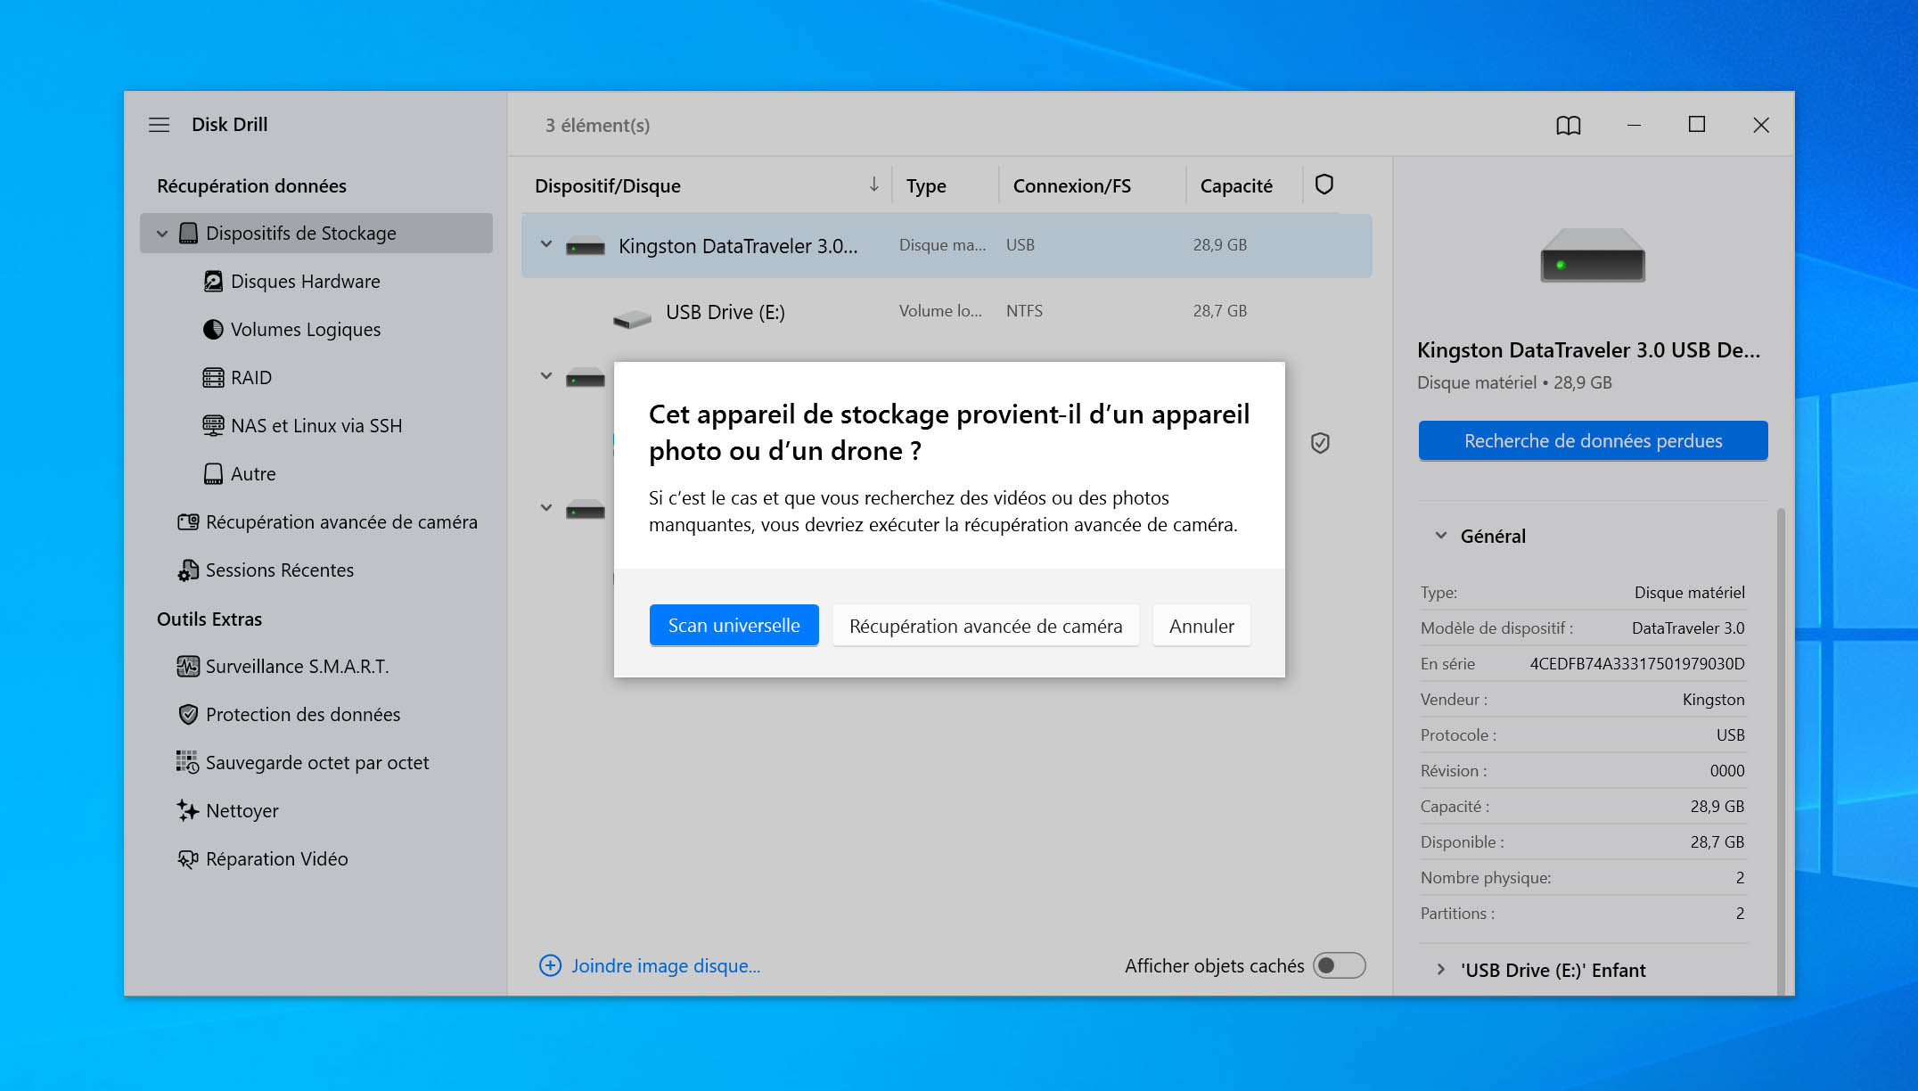This screenshot has width=1918, height=1091.
Task: Click the plus icon for Joindre image disque
Action: (551, 965)
